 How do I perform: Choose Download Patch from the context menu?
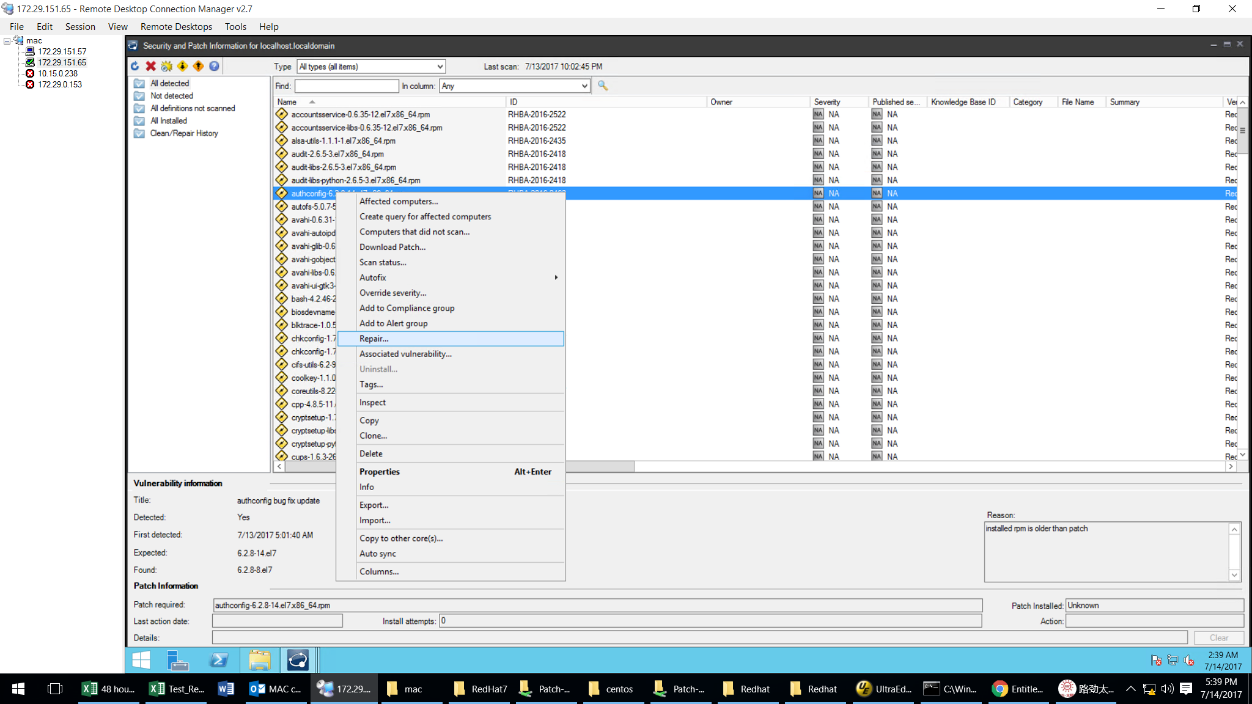coord(392,247)
